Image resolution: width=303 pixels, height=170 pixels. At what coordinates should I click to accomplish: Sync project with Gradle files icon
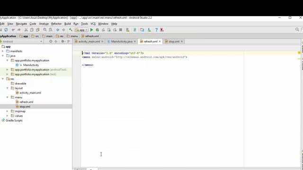coord(134,30)
